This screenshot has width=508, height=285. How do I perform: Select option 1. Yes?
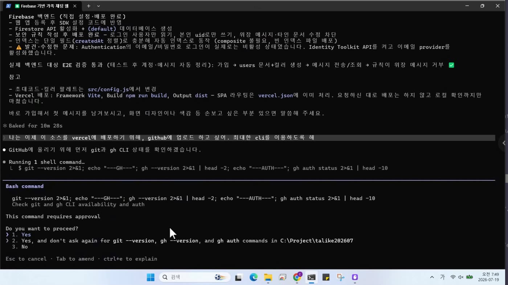tap(21, 235)
